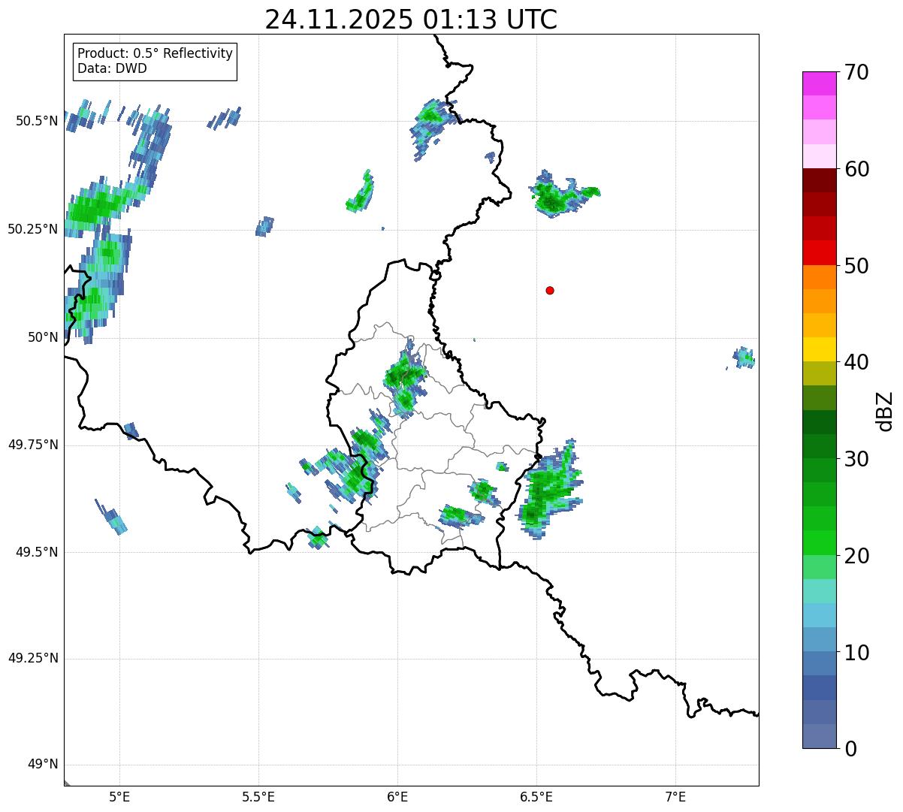Viewport: 903px width, 812px height.
Task: Click the "49.5°N" latitude label
Action: pos(36,552)
